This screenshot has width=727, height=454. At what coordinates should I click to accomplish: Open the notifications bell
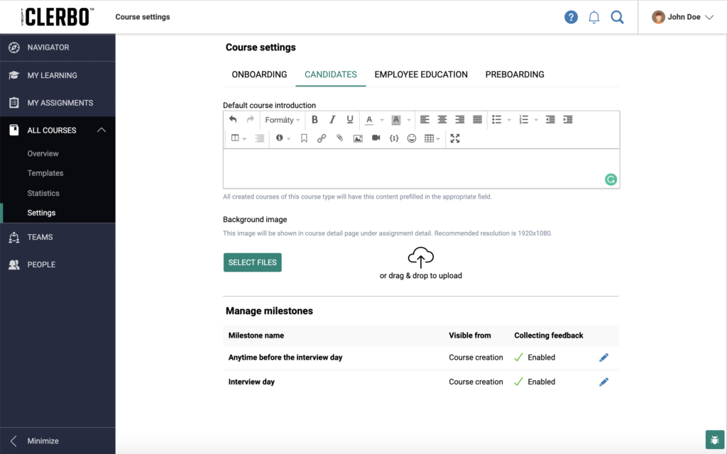(594, 17)
